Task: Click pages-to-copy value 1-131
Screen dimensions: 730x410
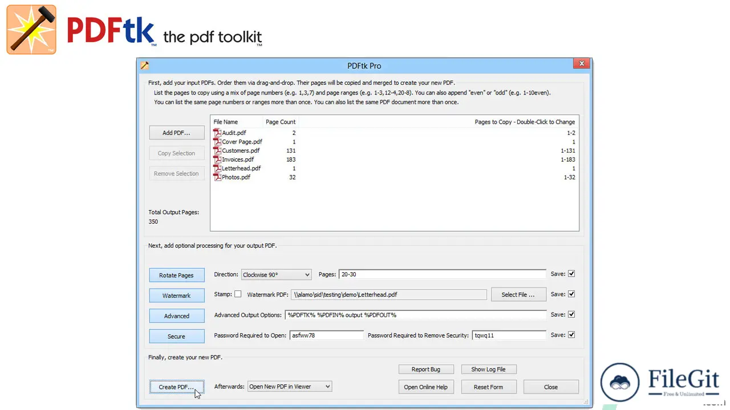Action: (568, 150)
